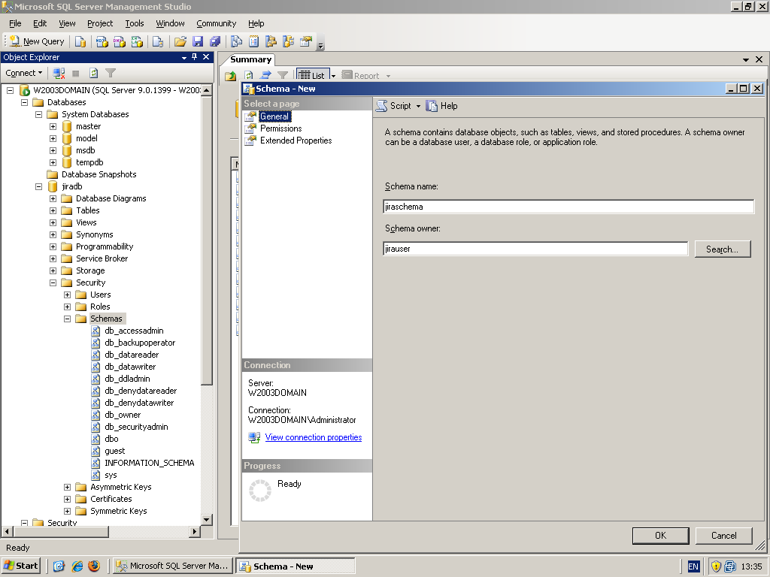Click the Summary page toolbar icon
The width and height of the screenshot is (770, 577).
click(x=253, y=42)
